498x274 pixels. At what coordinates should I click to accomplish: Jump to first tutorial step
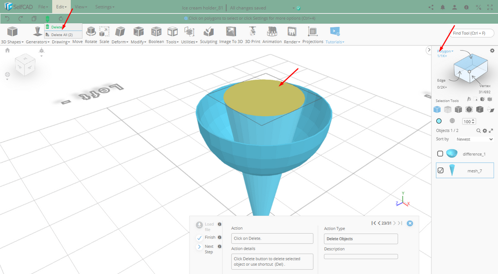(x=374, y=223)
